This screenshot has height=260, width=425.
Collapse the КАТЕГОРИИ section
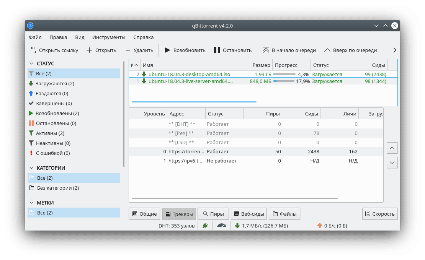31,168
